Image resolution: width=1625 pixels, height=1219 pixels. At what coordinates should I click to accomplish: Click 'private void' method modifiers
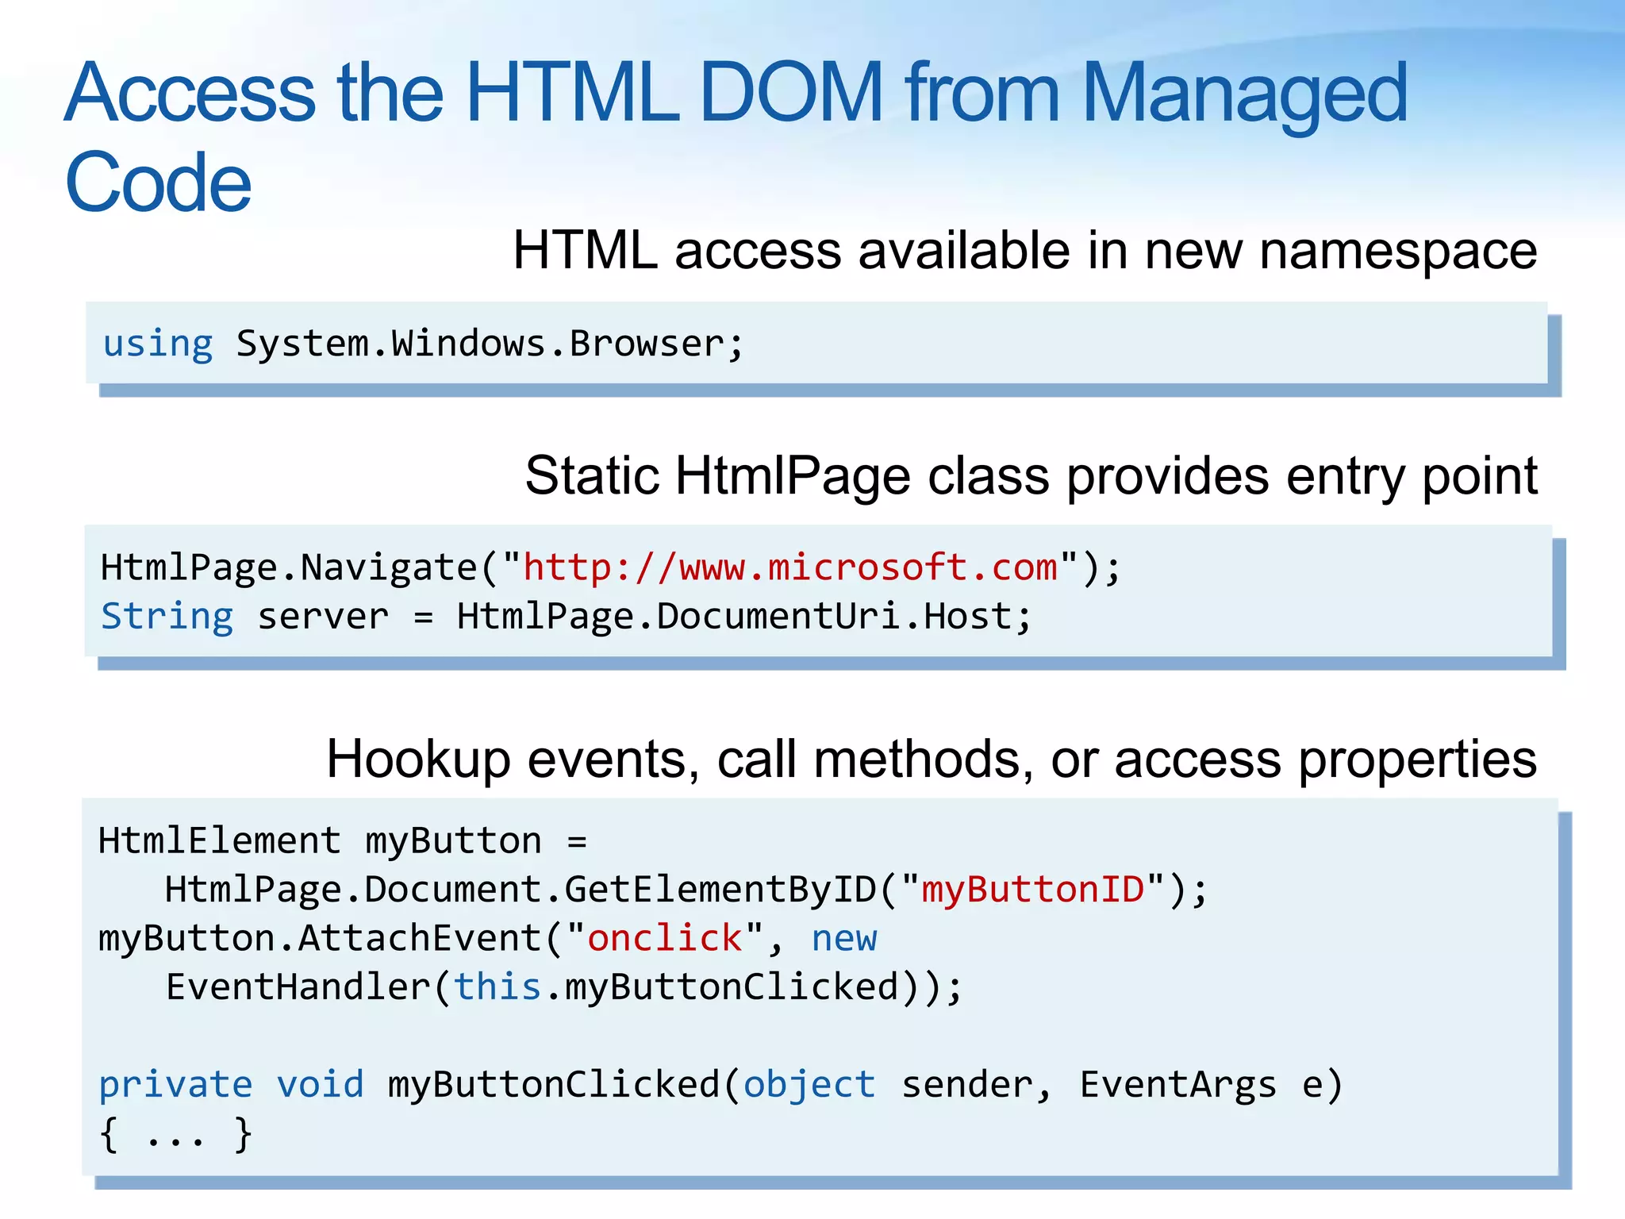point(231,1085)
